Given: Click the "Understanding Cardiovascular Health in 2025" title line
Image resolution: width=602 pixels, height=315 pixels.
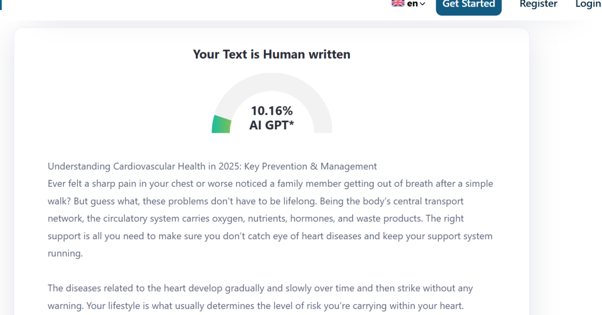Looking at the screenshot, I should (212, 166).
